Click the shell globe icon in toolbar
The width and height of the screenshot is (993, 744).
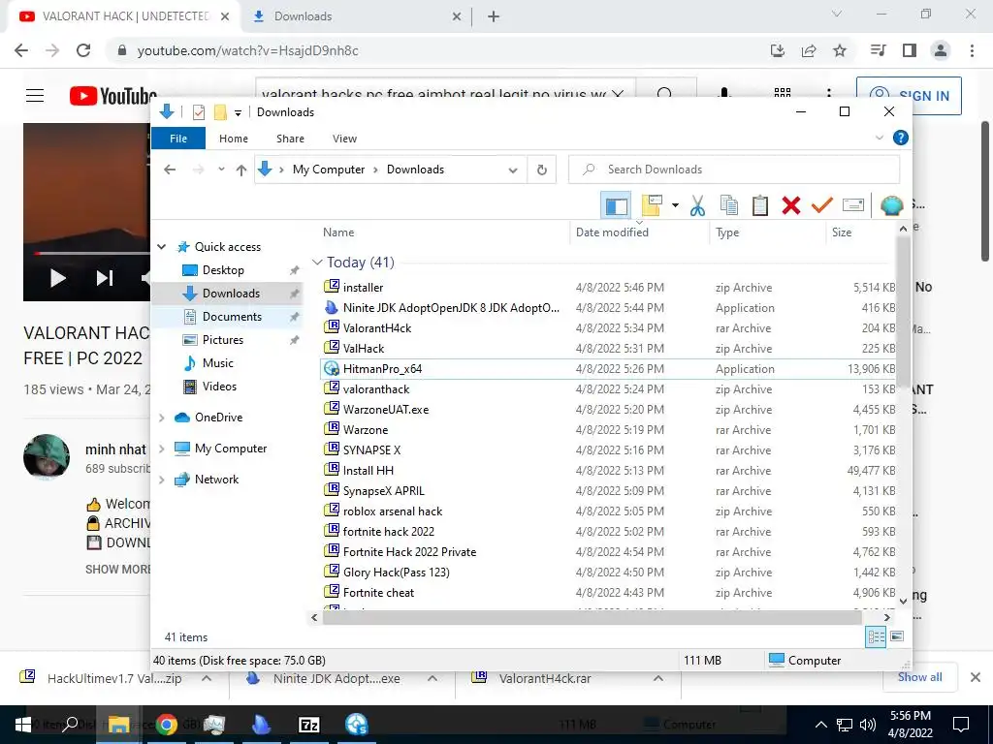click(891, 205)
